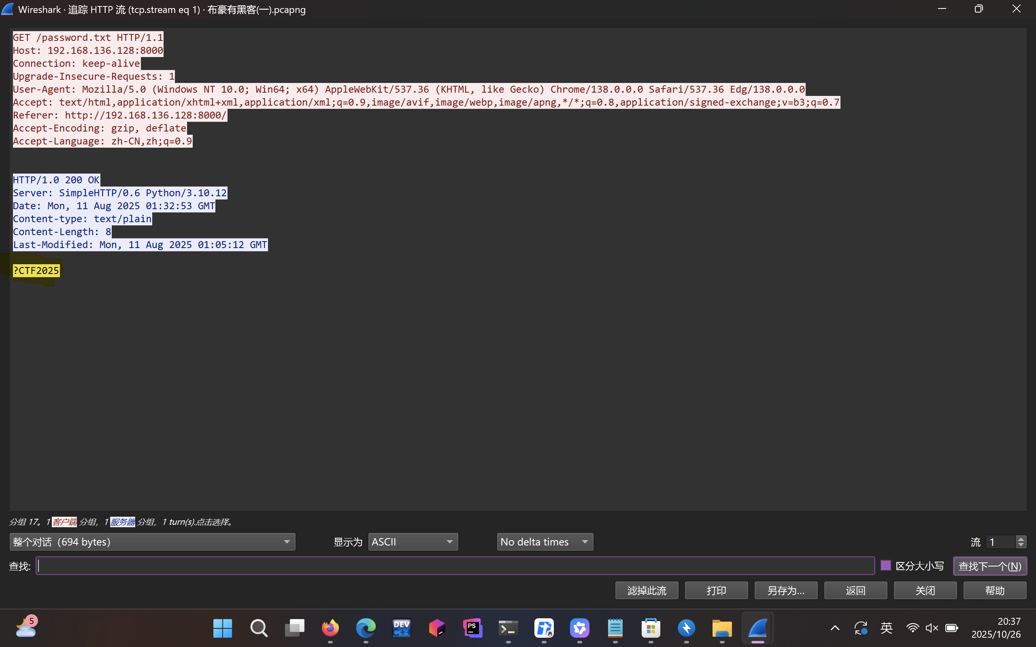Screen dimensions: 1036x647
Task: Open the 整个对话 (694 bytes) conversation dropdown
Action: click(152, 542)
